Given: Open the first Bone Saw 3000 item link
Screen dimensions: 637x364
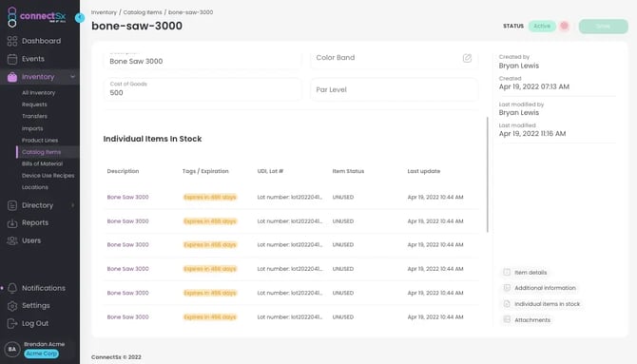Looking at the screenshot, I should pyautogui.click(x=128, y=198).
